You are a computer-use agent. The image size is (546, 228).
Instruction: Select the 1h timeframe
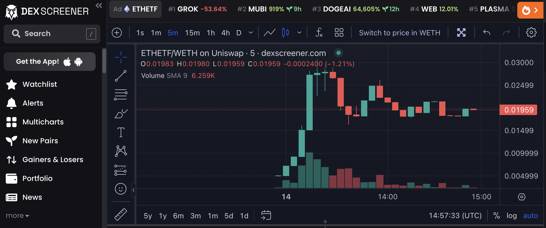(x=211, y=33)
